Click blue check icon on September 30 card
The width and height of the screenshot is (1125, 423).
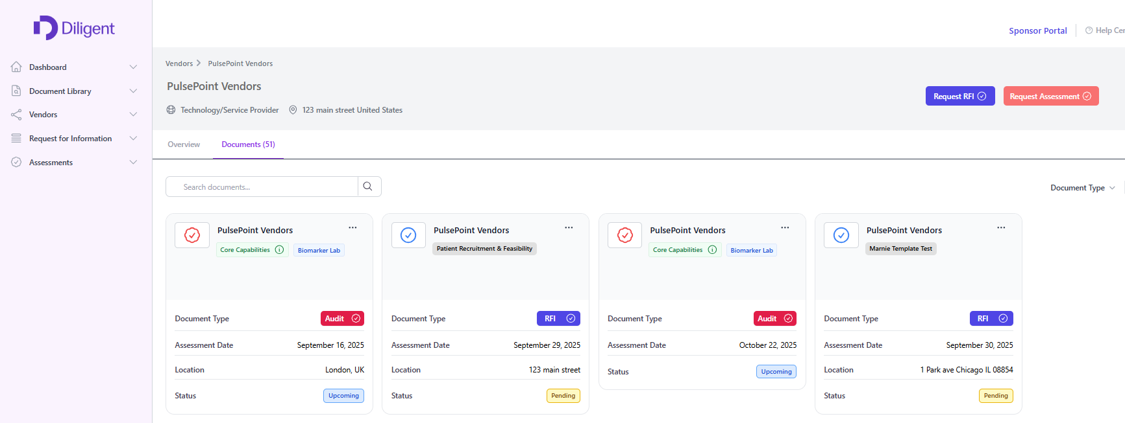(841, 235)
